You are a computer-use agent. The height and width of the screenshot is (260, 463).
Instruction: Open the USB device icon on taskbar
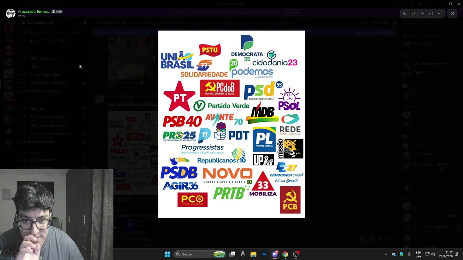coord(243,254)
